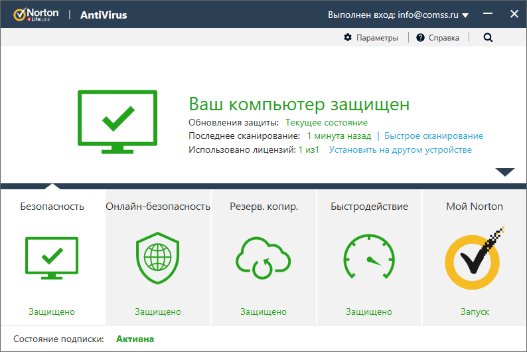Viewport: 527px width, 352px height.
Task: Select the Безопасность tab label
Action: tap(52, 207)
